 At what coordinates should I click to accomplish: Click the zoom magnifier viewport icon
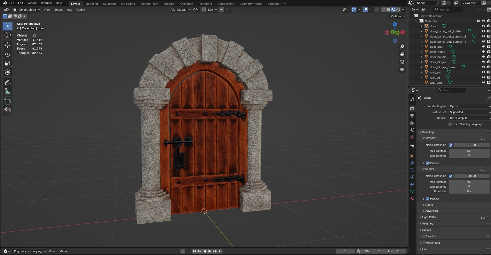pos(402,46)
